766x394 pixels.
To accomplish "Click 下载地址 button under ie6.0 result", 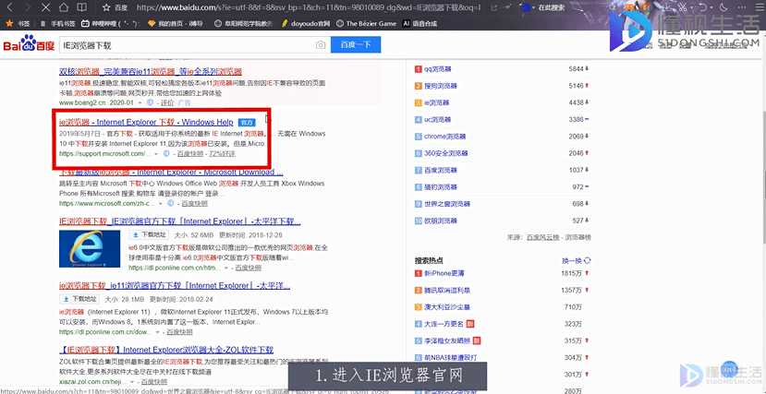I will 149,234.
